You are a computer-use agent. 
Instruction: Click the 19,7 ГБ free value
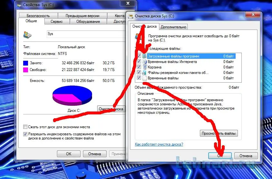(x=108, y=70)
